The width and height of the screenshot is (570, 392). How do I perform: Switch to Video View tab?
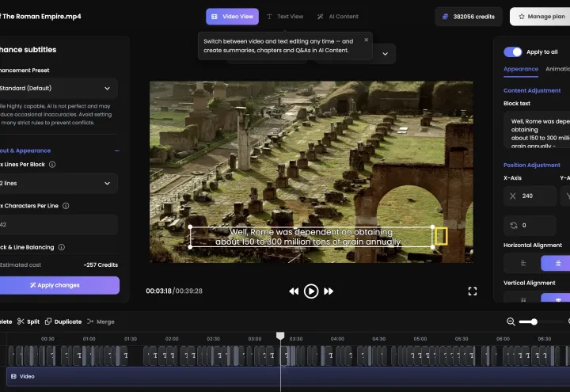point(232,17)
